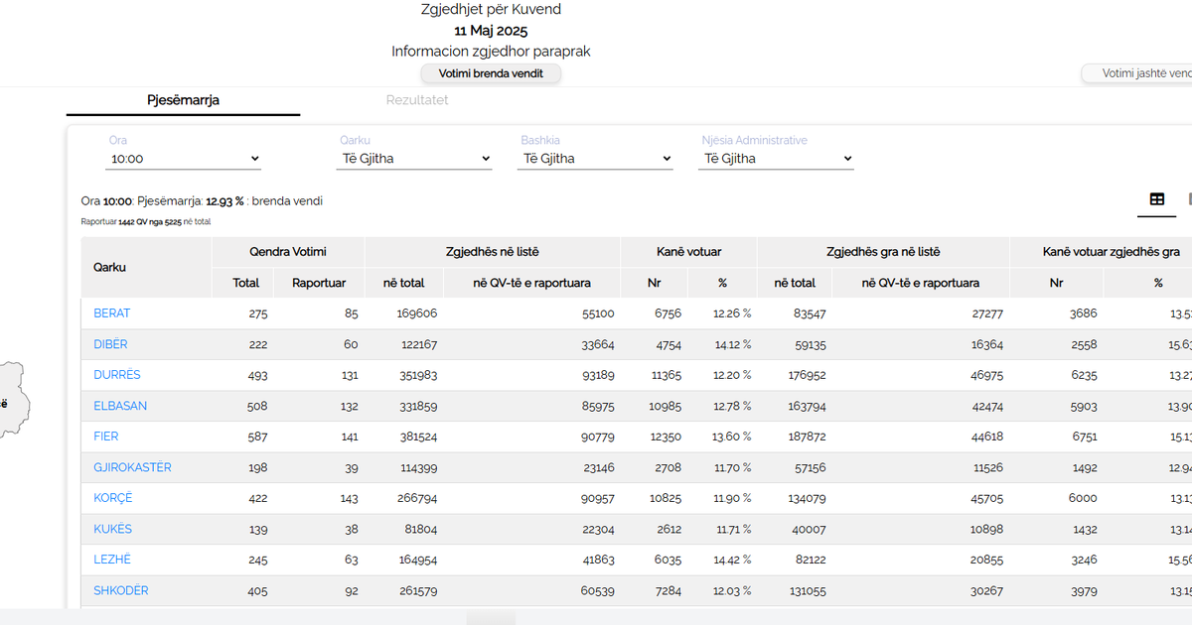Click the Kanë votuar column header

(688, 252)
